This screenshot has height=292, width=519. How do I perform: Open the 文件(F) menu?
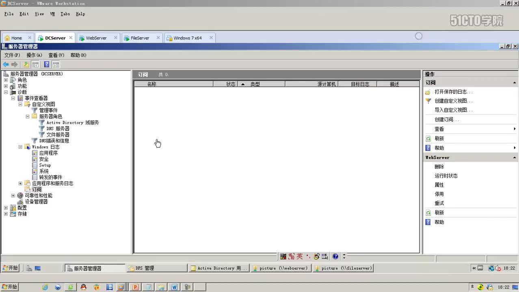pos(12,55)
